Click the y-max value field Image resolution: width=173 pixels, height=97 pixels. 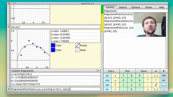[x=76, y=41]
